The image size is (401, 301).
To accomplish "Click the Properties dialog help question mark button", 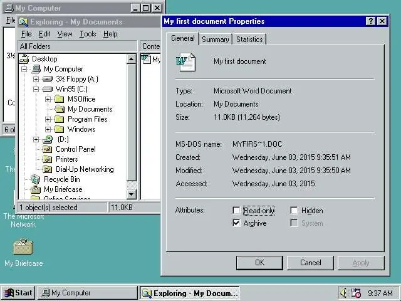I will coord(370,21).
